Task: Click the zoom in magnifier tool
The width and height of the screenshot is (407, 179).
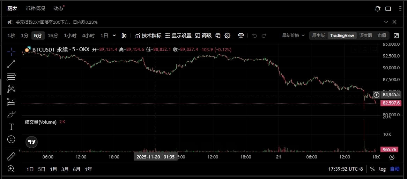Action: [11, 169]
